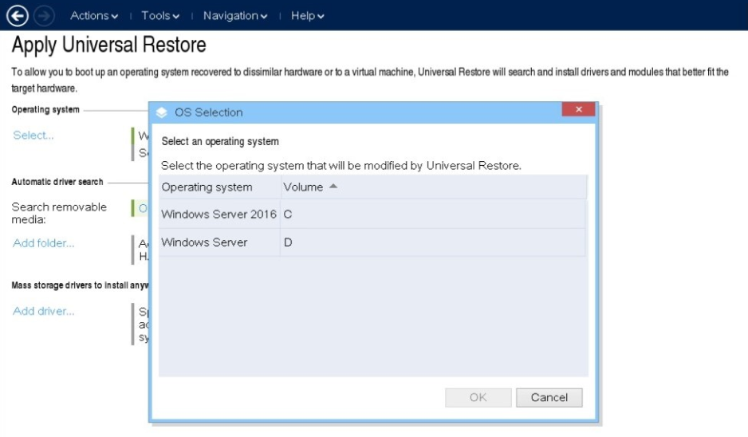Image resolution: width=748 pixels, height=437 pixels.
Task: Click the Add driver... link
Action: pos(43,311)
